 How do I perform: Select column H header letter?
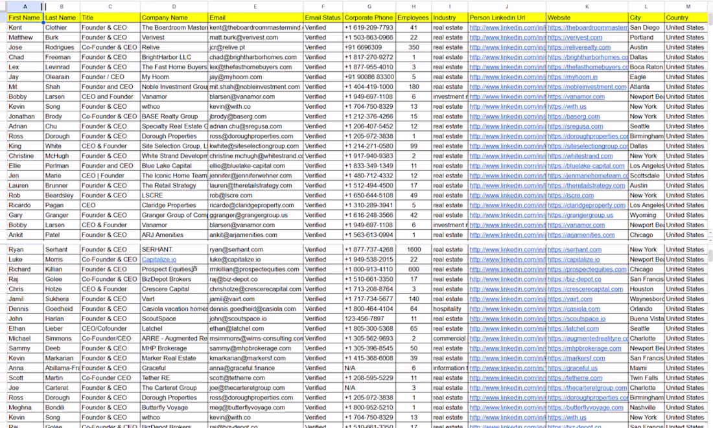click(414, 7)
